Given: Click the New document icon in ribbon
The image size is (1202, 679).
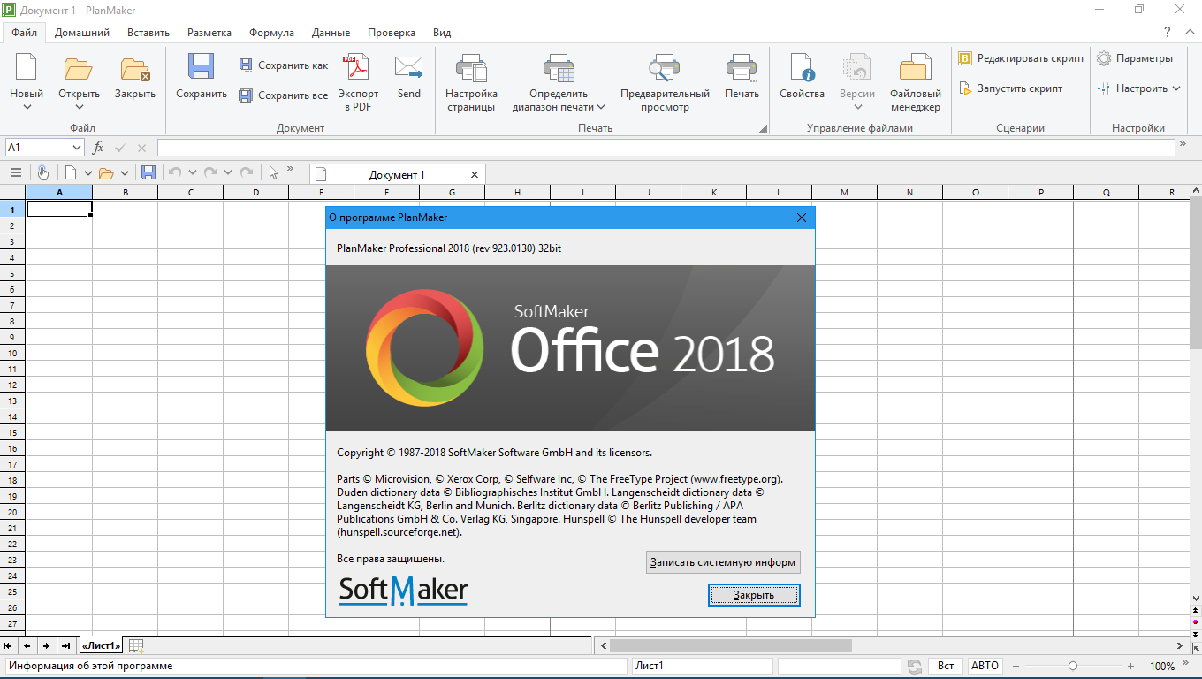Looking at the screenshot, I should pyautogui.click(x=27, y=68).
